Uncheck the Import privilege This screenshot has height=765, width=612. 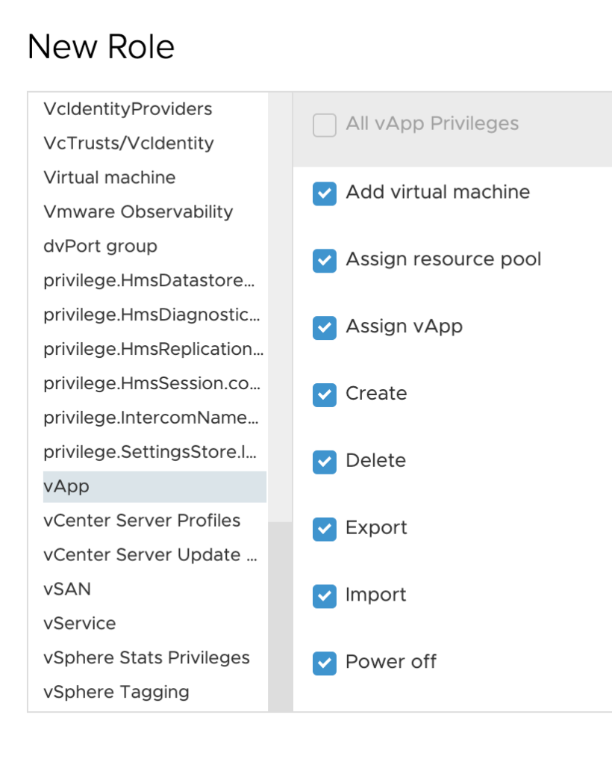tap(325, 596)
